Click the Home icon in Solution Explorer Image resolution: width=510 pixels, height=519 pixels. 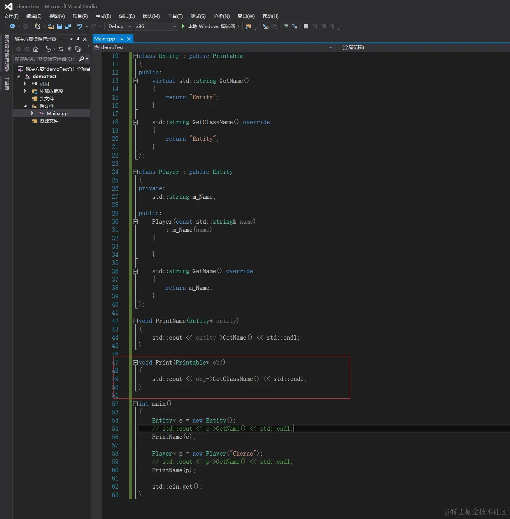(36, 49)
